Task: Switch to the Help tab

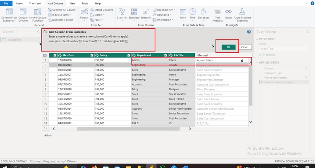Action: 98,4
